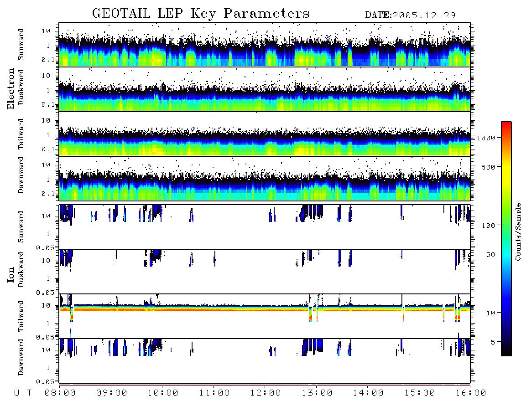The width and height of the screenshot is (521, 401).
Task: Click the 14:00 time tick label
Action: point(368,393)
